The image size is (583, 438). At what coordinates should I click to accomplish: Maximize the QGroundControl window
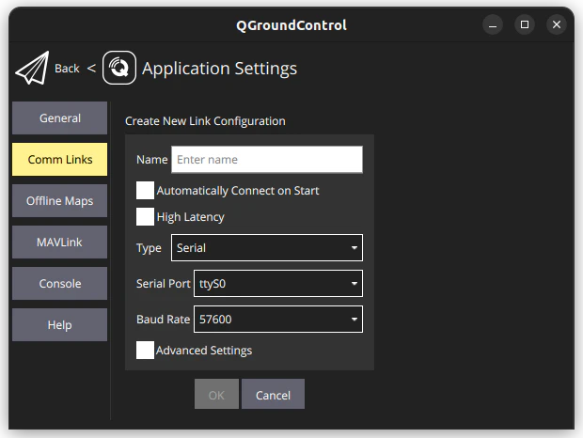[525, 24]
